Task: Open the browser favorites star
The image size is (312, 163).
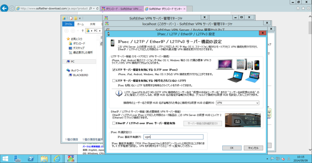Action: tap(303, 8)
